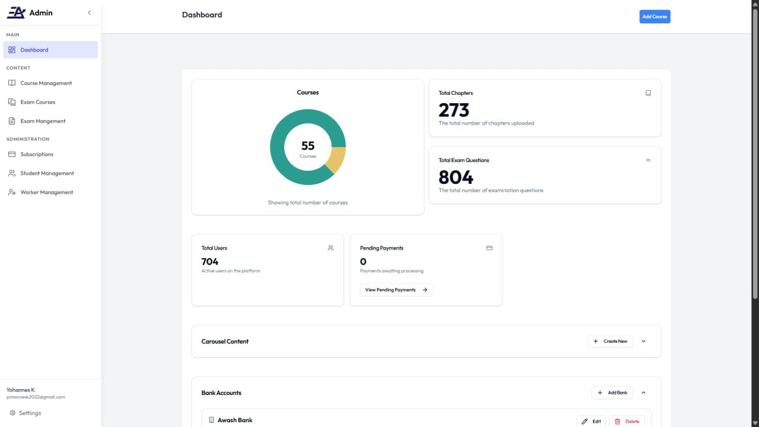Click the "55" courses count in donut
759x427 pixels.
coord(308,146)
